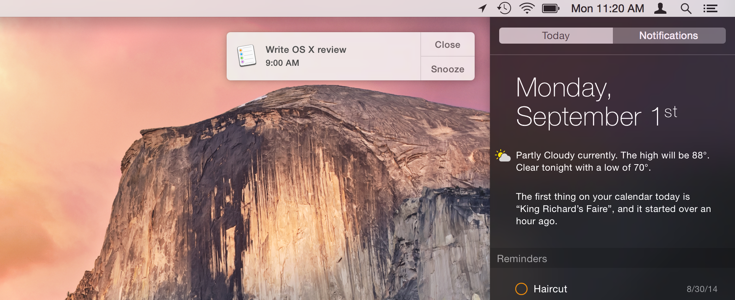This screenshot has width=735, height=300.
Task: Toggle the Notification Center list icon
Action: (x=710, y=8)
